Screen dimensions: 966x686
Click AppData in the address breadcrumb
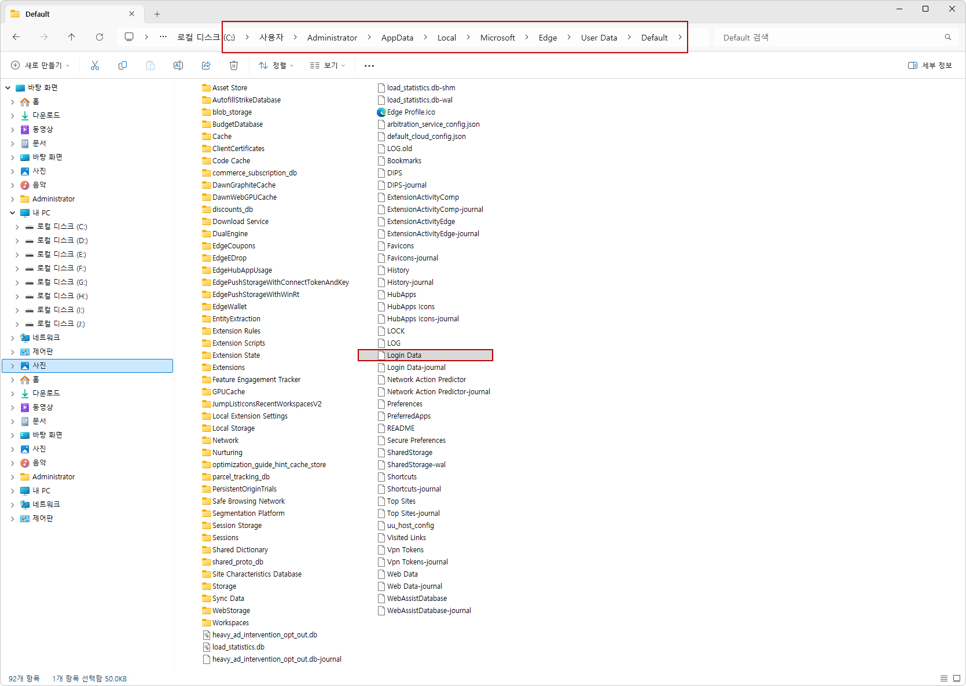(x=397, y=38)
